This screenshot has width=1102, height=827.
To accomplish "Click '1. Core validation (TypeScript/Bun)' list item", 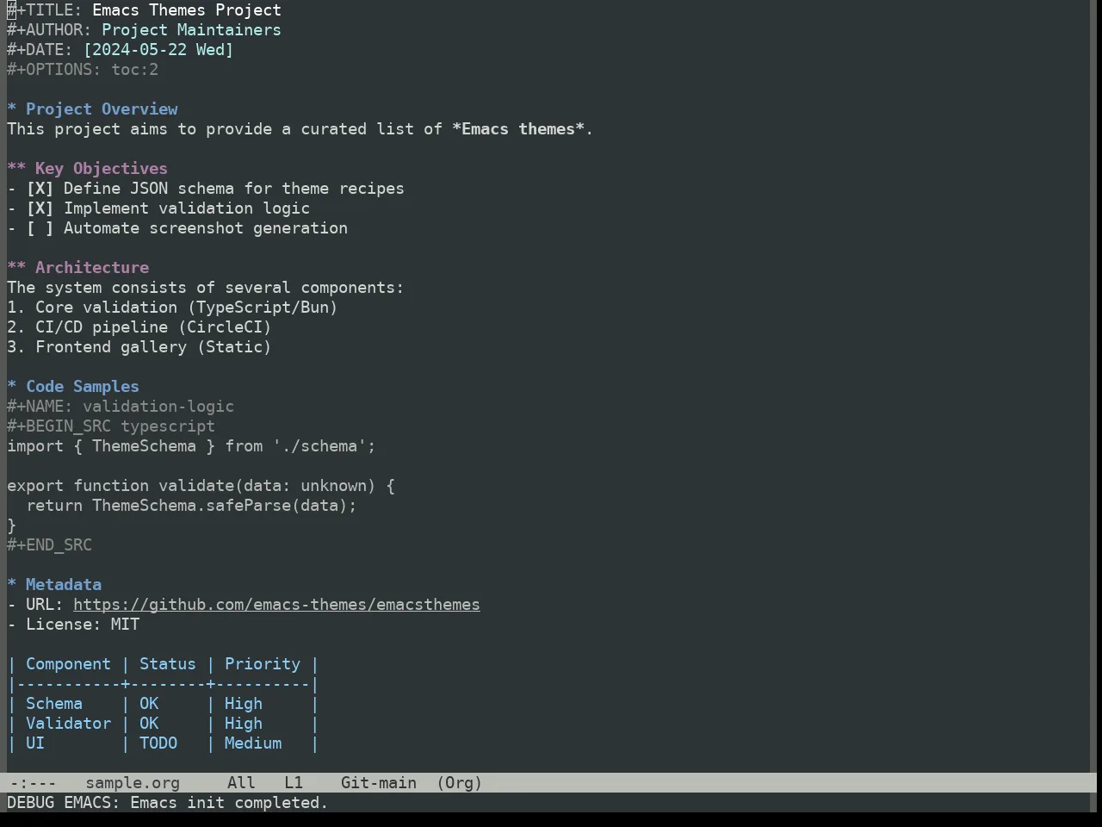I will click(x=172, y=308).
